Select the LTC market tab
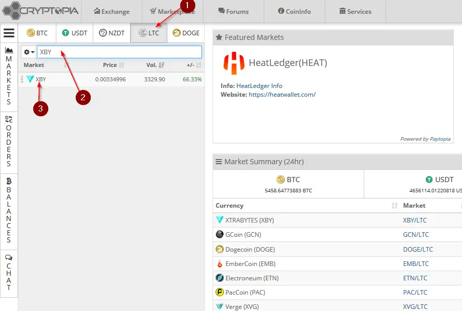This screenshot has width=462, height=311. [x=149, y=33]
